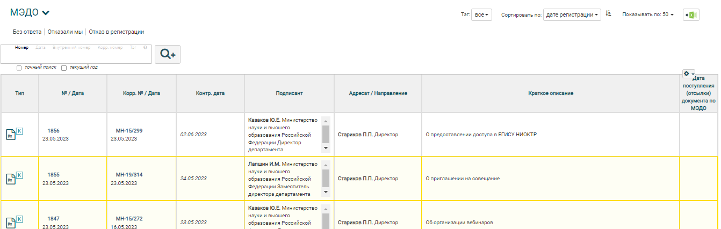Expand the МЭДО section dropdown
Image resolution: width=721 pixels, height=229 pixels.
[x=46, y=13]
